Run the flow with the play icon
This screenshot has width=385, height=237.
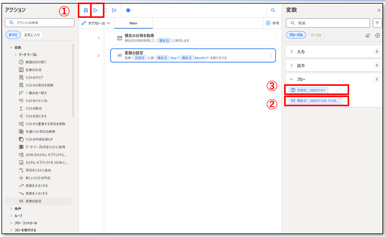(x=95, y=10)
